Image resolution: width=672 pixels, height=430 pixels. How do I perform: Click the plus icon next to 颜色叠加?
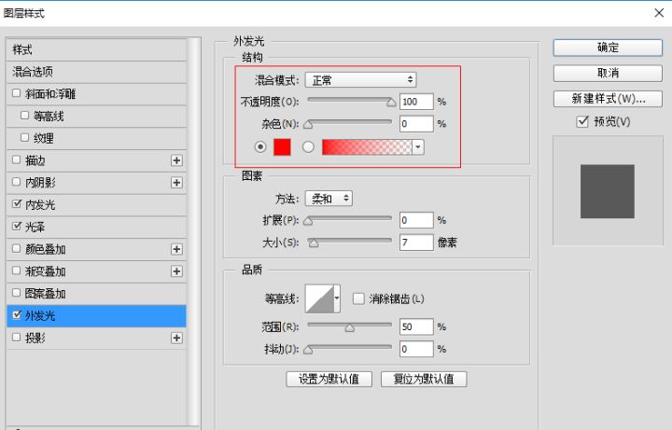[176, 249]
